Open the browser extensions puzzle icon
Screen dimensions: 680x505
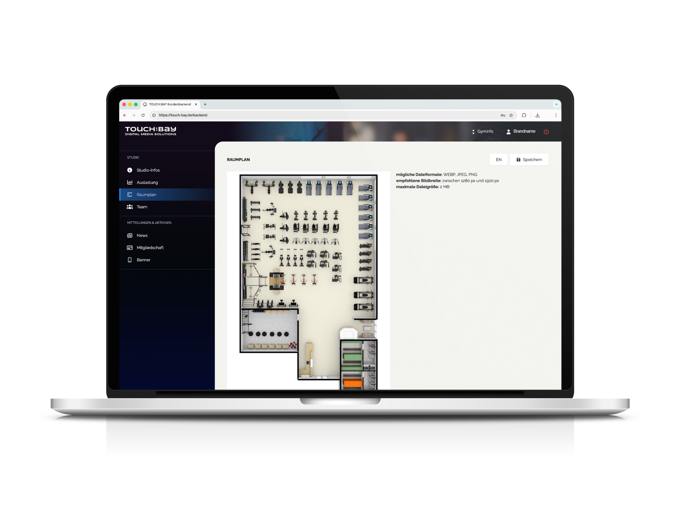pos(524,115)
